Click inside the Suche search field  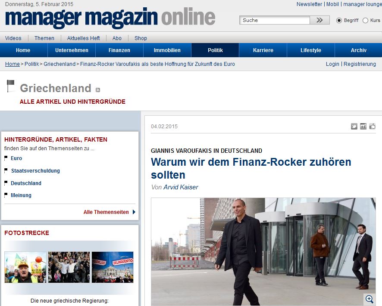275,20
